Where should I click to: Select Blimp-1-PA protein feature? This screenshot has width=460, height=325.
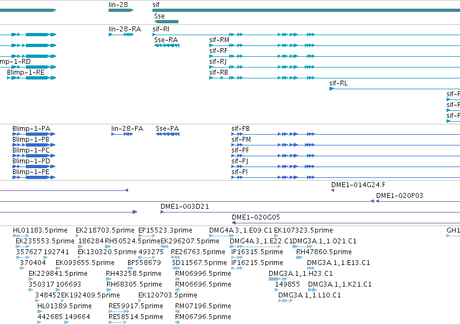click(34, 134)
